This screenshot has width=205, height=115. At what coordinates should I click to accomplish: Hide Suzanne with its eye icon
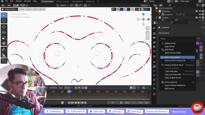[200, 14]
